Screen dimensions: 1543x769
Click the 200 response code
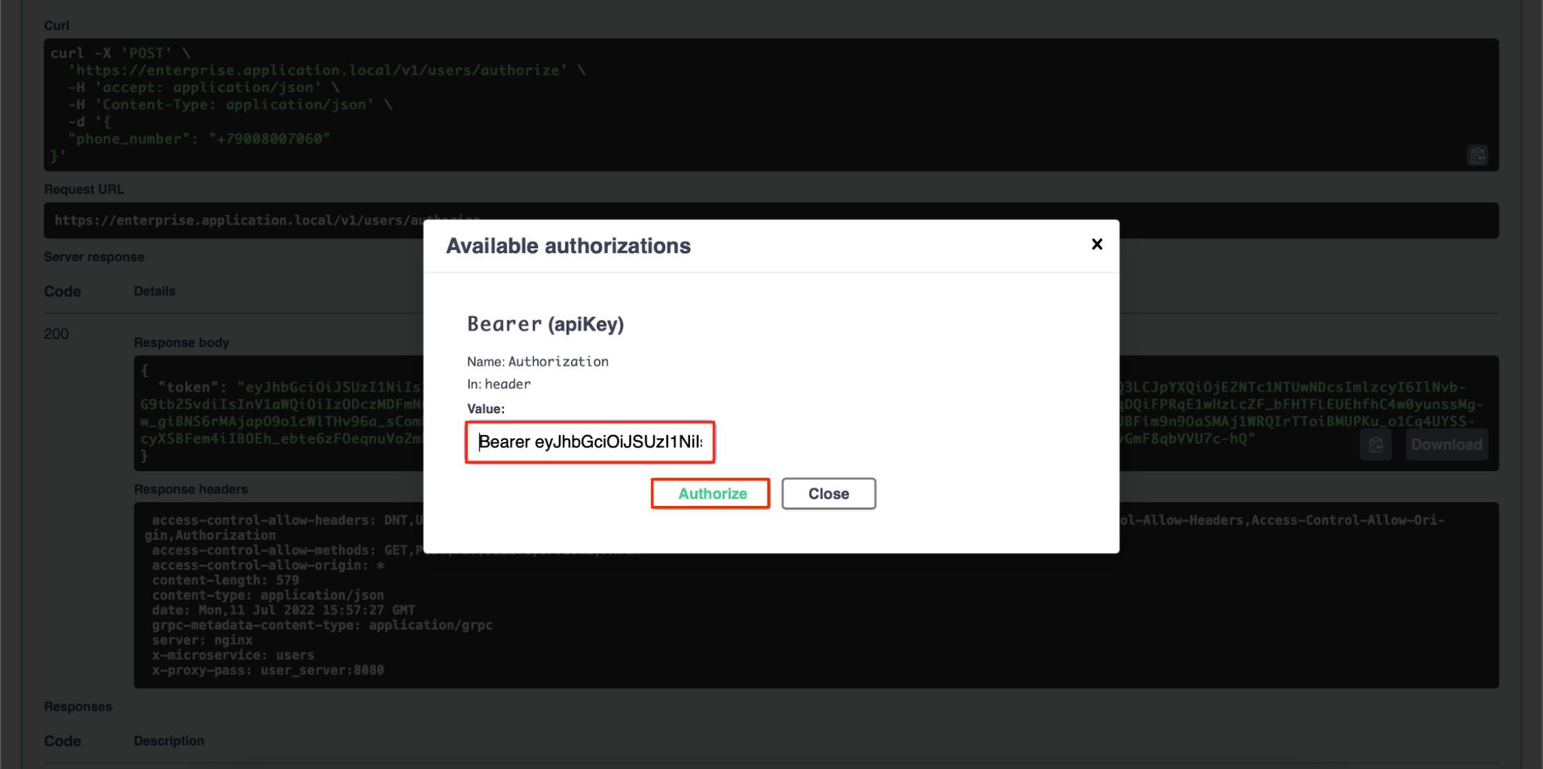coord(56,334)
